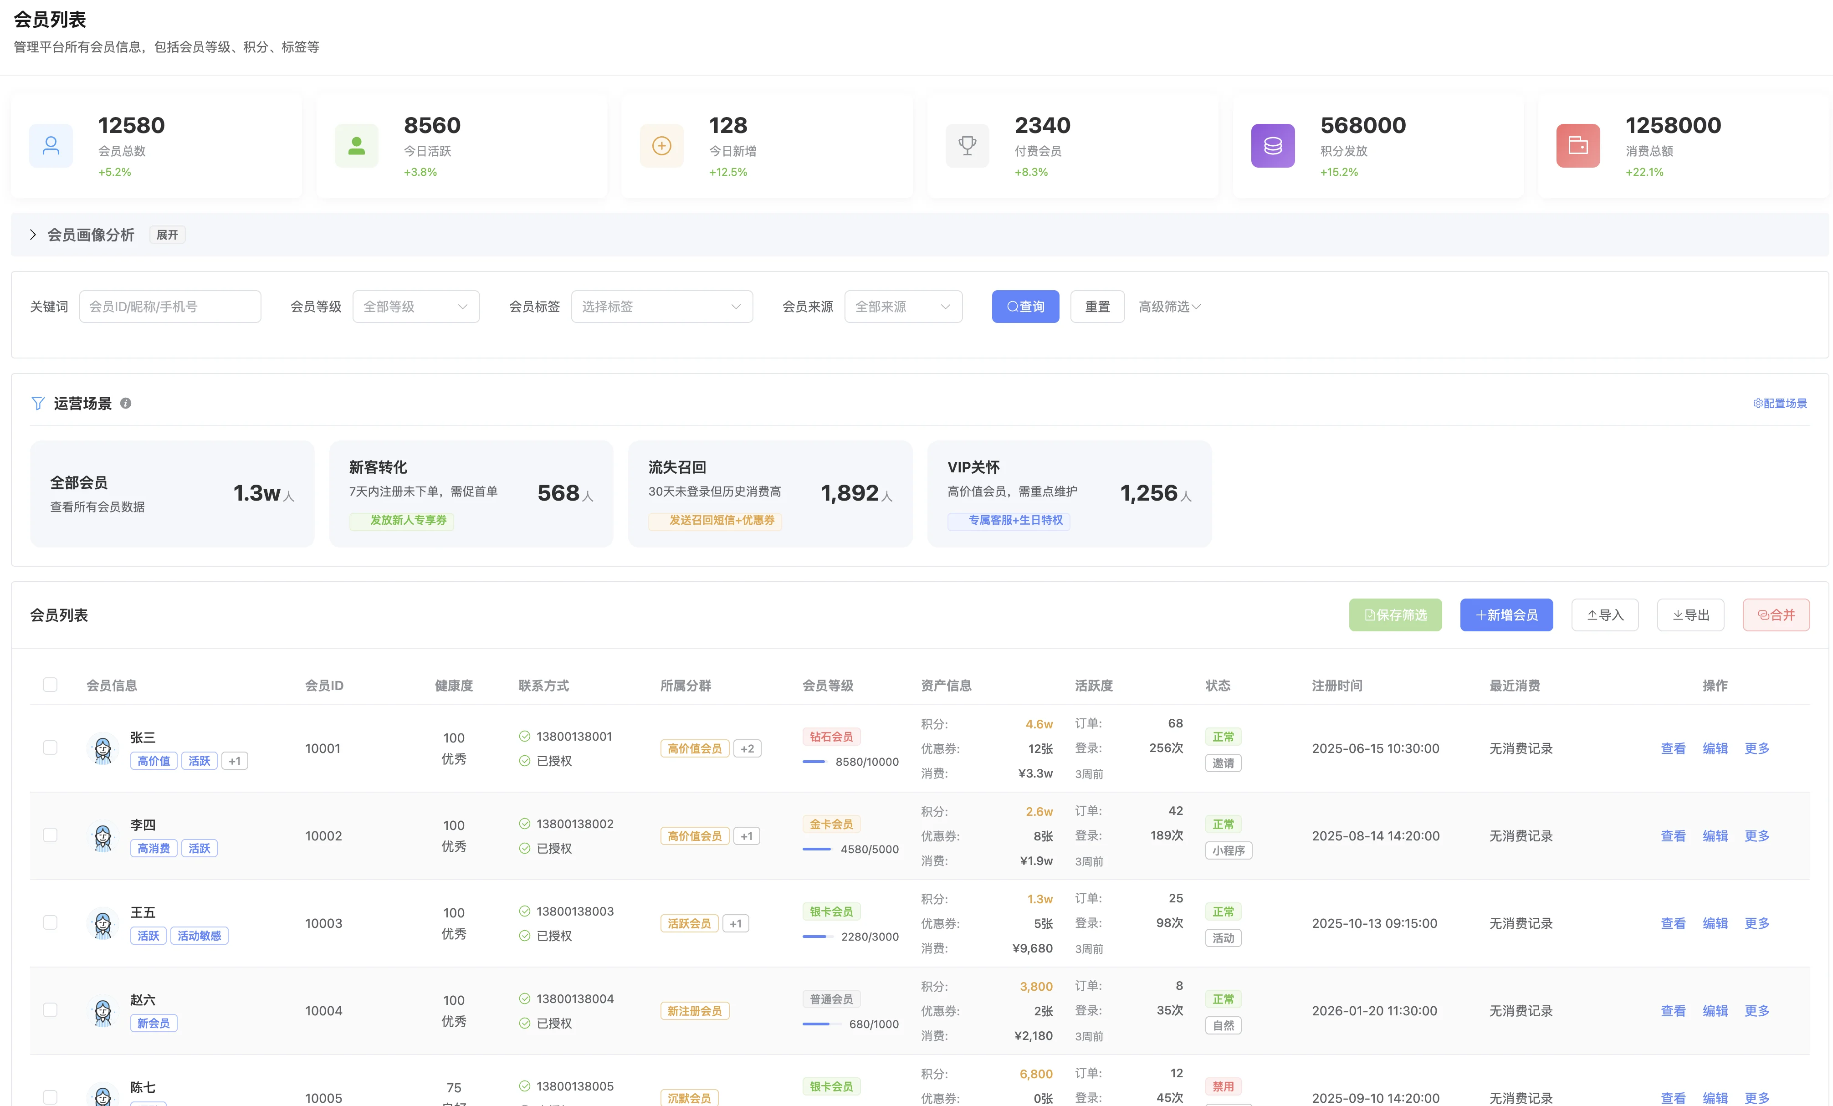Open the 会员等级 全部等级 dropdown

coord(416,307)
